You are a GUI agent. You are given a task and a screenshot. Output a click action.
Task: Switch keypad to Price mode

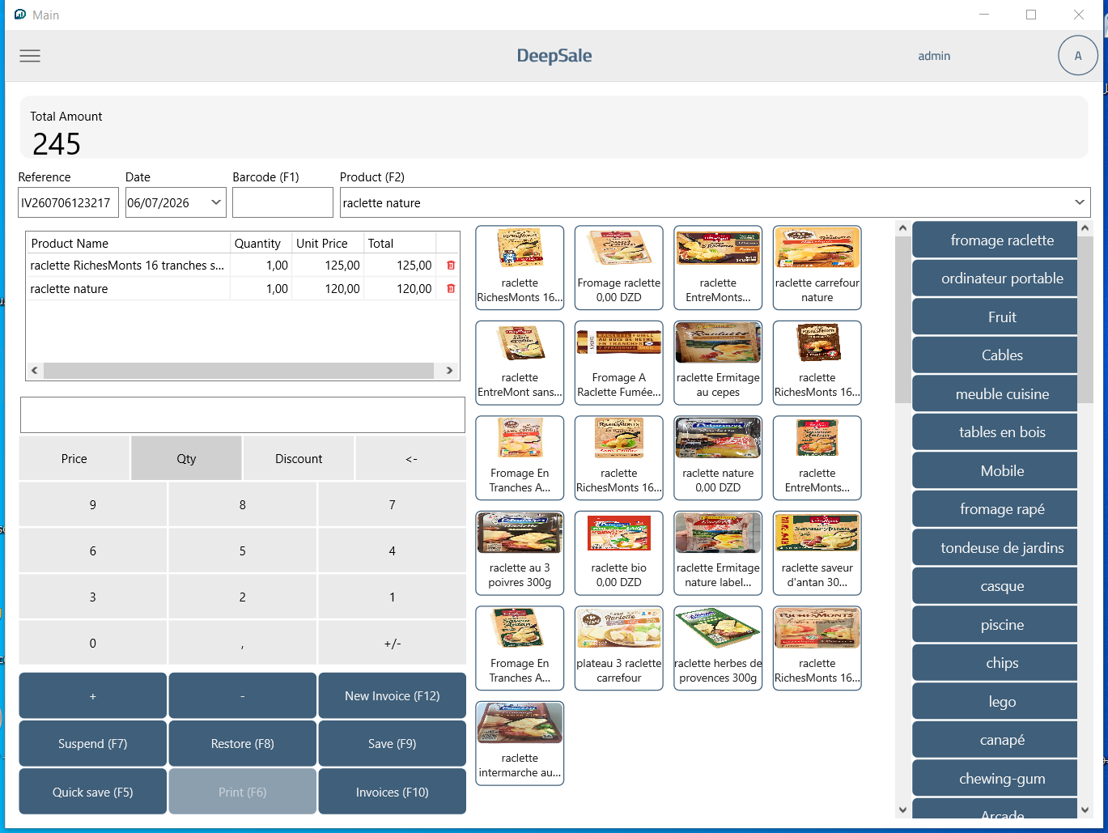coord(74,458)
